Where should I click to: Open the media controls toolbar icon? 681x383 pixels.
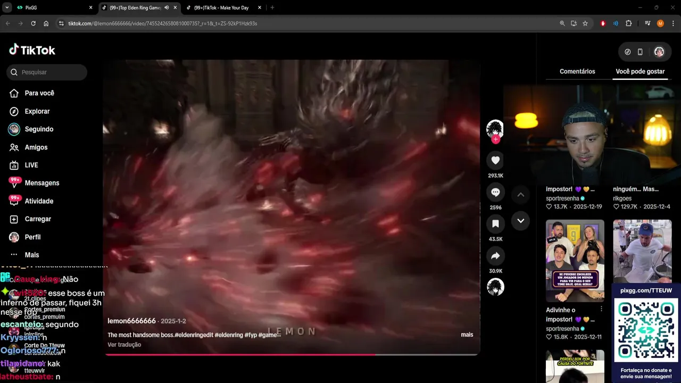(647, 23)
